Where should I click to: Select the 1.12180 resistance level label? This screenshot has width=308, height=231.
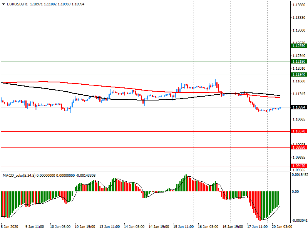coord(299,62)
